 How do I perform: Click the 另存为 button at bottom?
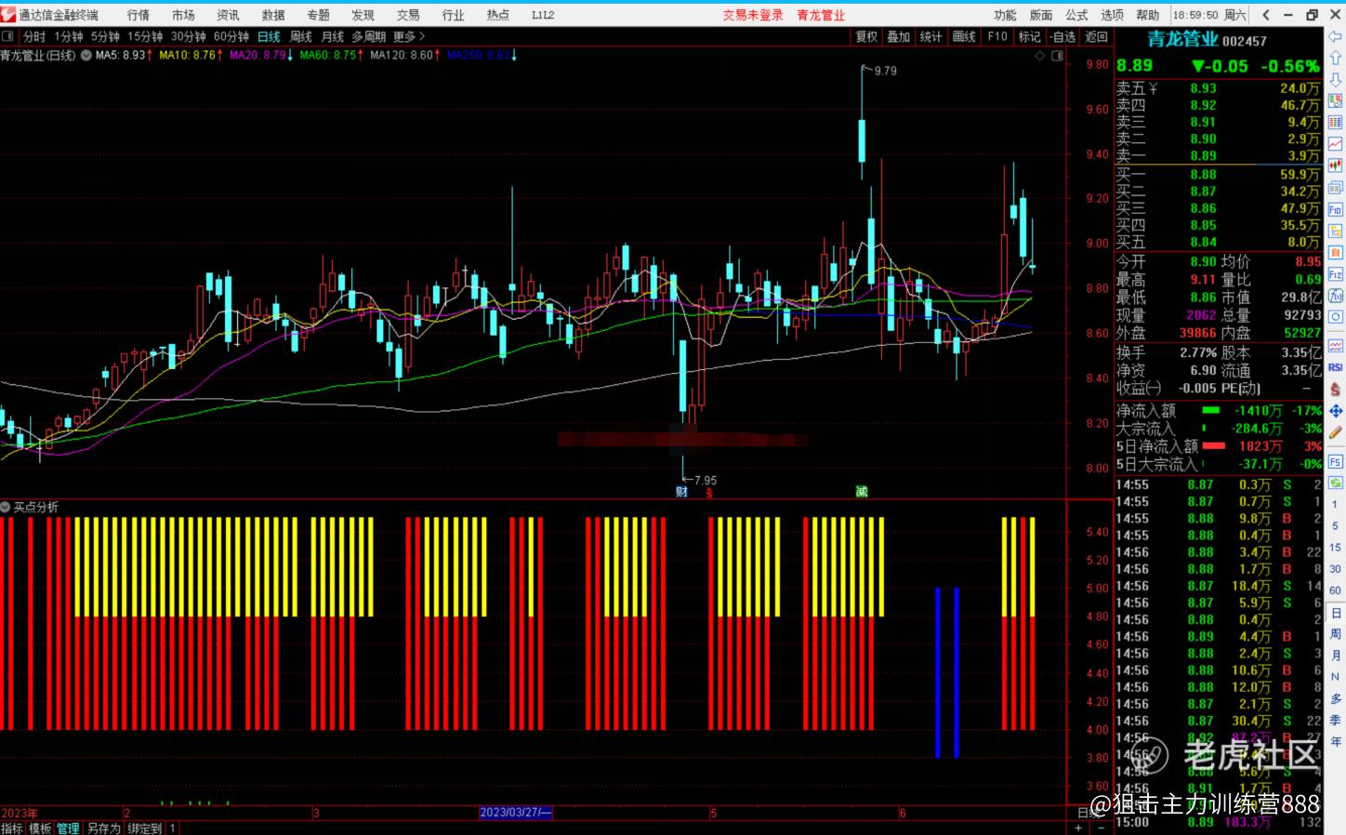pos(104,828)
